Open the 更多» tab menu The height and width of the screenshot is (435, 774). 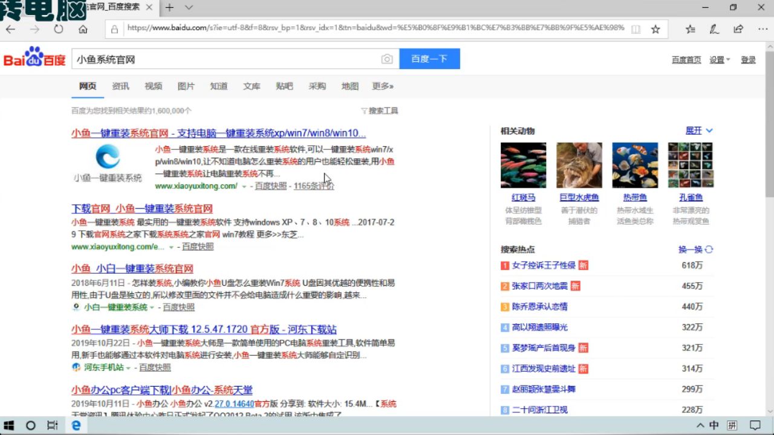point(383,86)
